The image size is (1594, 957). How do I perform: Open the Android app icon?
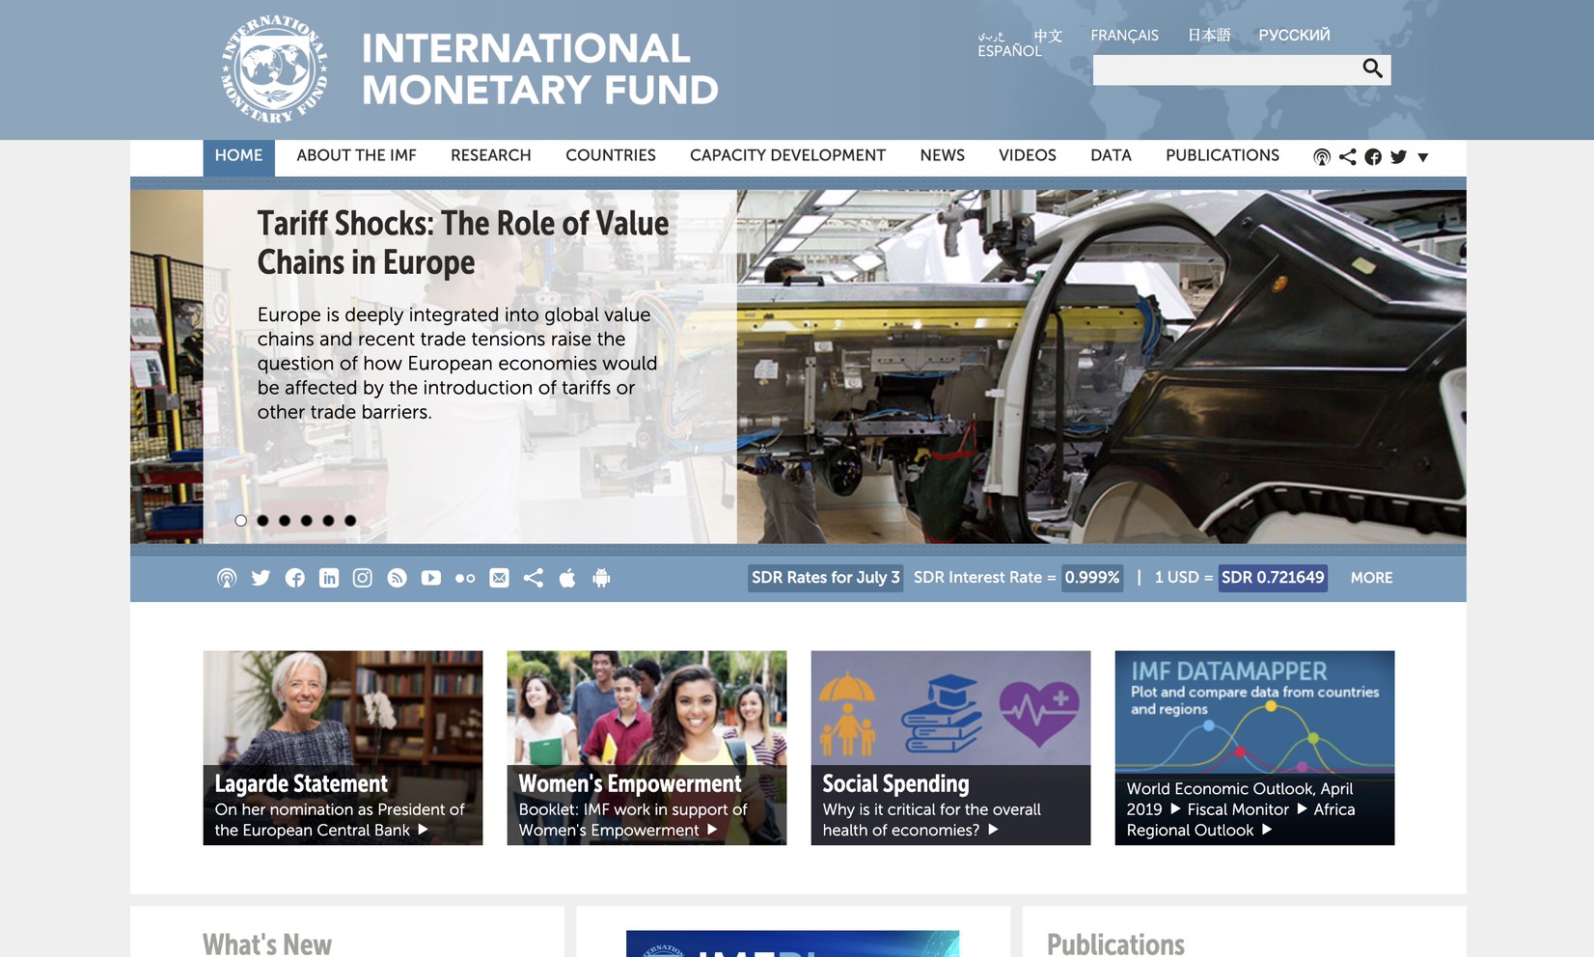[601, 578]
